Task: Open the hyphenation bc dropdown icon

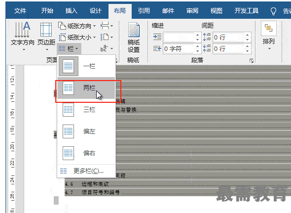Action: point(107,48)
